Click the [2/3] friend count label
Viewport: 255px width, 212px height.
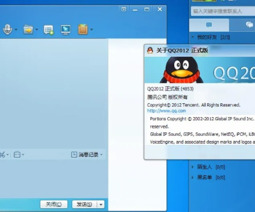(225, 37)
